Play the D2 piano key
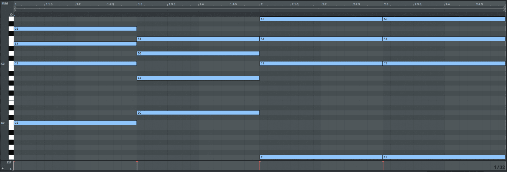Viewport: 507px width, 172px height. (11, 113)
